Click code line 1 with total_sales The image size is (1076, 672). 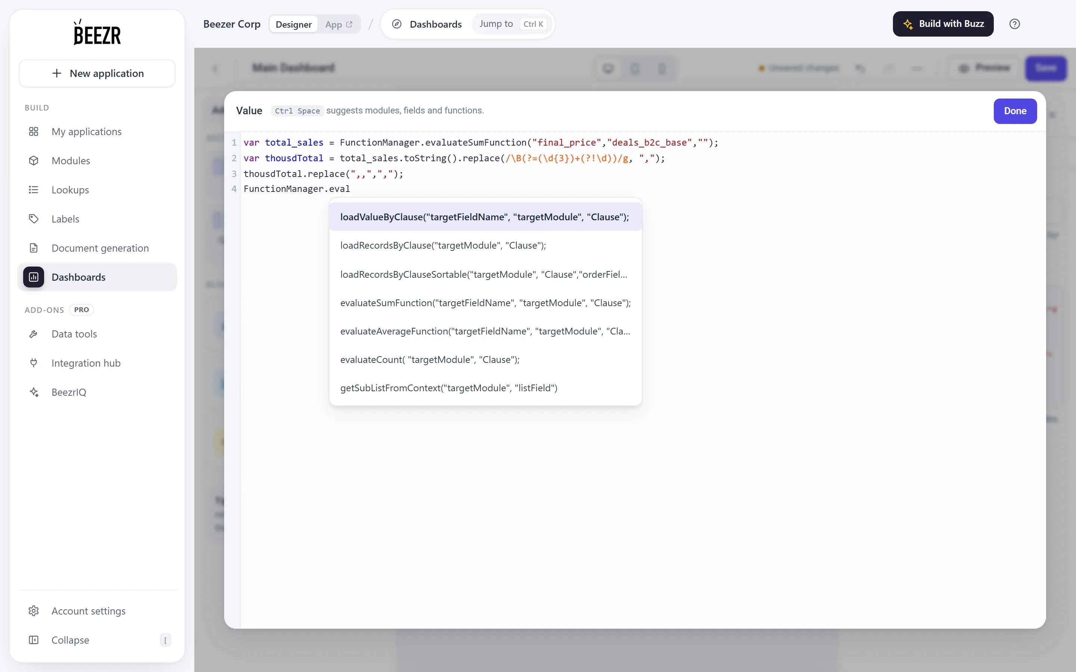[480, 143]
